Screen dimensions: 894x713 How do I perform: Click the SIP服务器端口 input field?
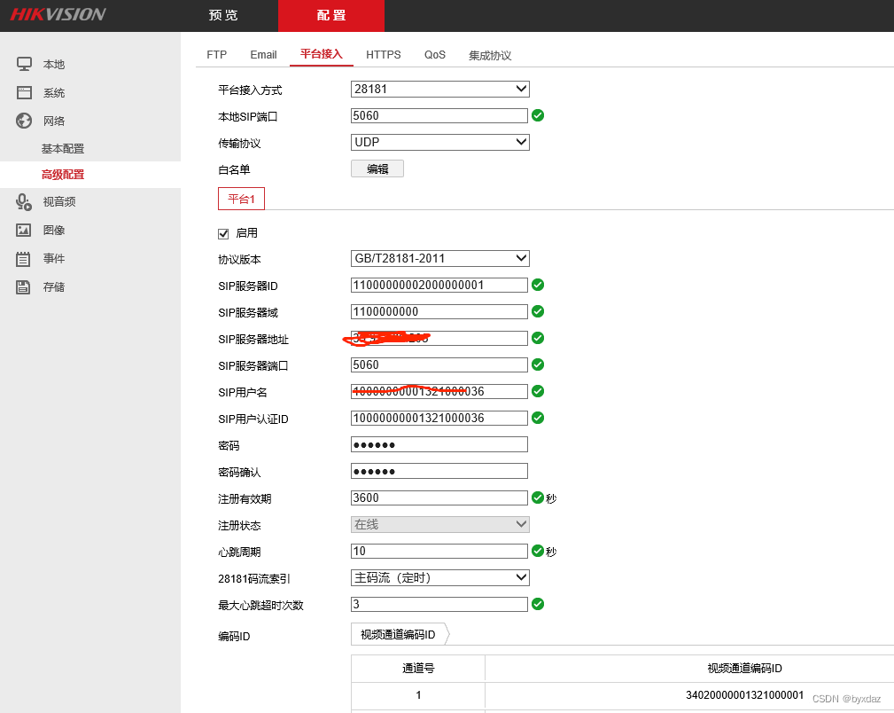pos(439,364)
